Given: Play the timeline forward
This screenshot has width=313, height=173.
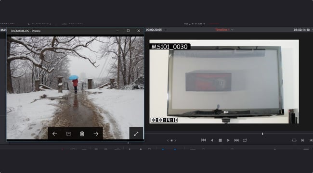Looking at the screenshot, I should pyautogui.click(x=228, y=140).
